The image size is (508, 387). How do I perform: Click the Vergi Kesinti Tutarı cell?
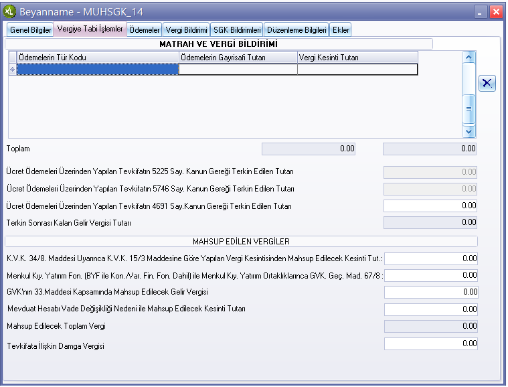pyautogui.click(x=357, y=69)
